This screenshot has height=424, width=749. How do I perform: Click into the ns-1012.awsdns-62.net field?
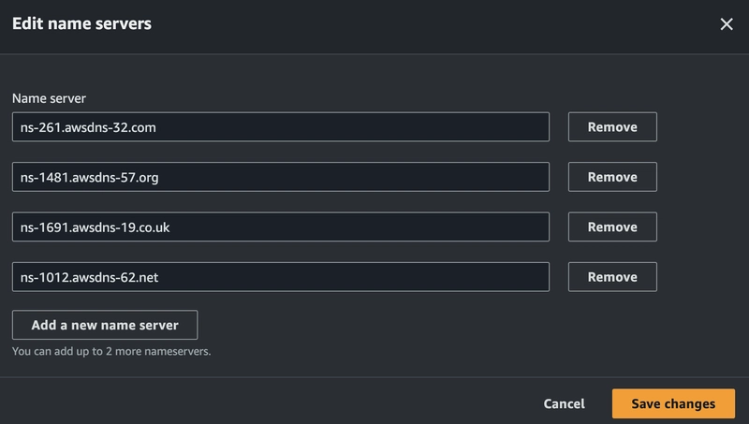(281, 277)
